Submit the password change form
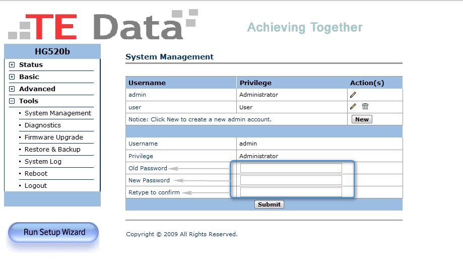This screenshot has height=278, width=463. tap(269, 204)
